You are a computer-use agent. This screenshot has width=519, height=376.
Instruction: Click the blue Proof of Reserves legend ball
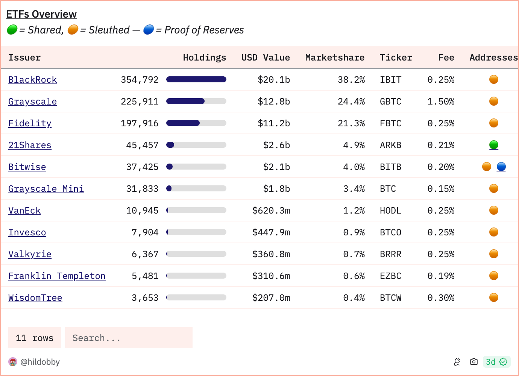coord(149,30)
